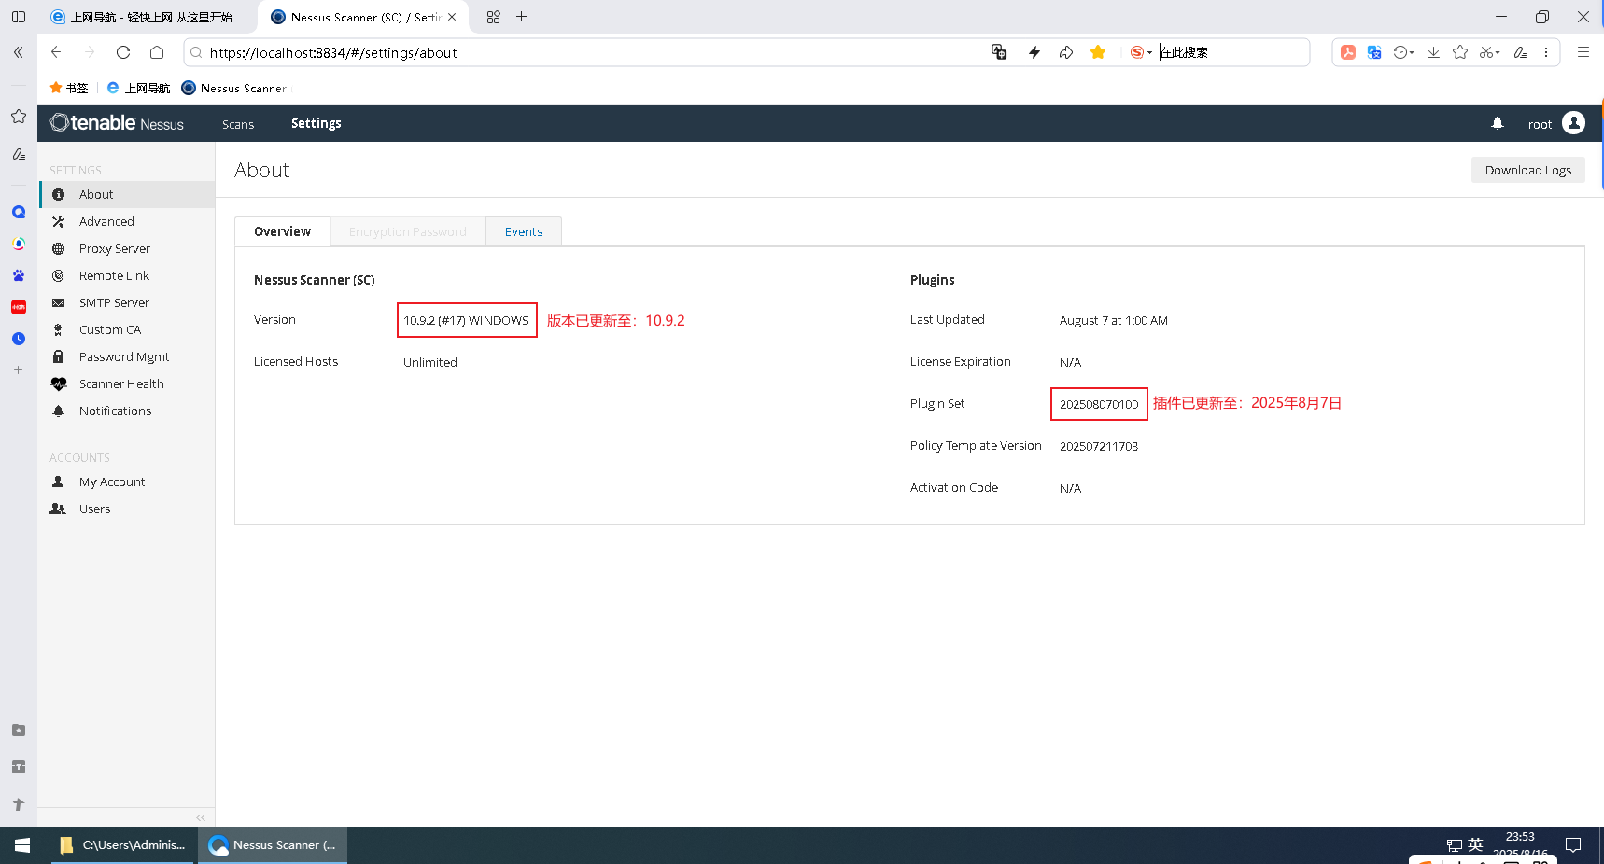This screenshot has width=1604, height=864.
Task: Select the Encryption Password tab
Action: click(407, 231)
